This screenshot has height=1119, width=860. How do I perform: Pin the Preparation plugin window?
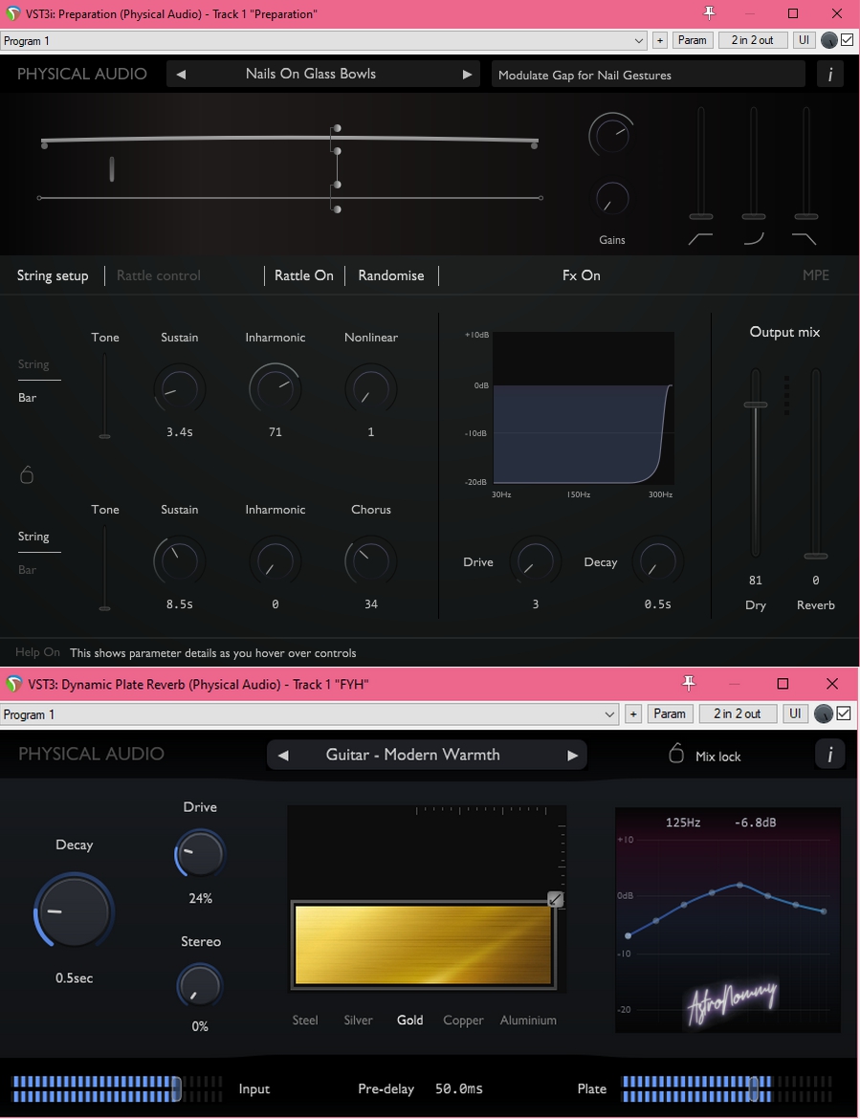coord(709,13)
